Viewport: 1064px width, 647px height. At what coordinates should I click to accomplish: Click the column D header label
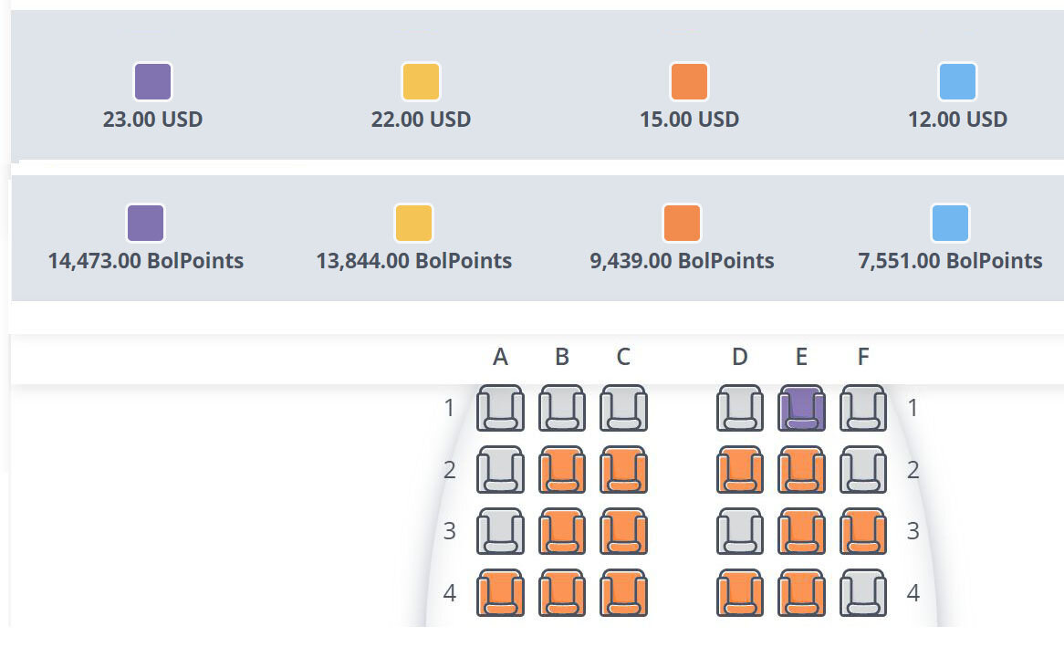pos(740,357)
